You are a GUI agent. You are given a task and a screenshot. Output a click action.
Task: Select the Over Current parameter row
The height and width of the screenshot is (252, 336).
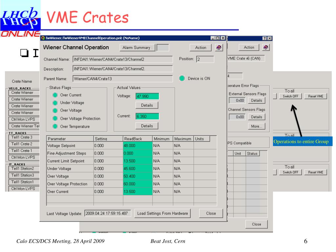click(132, 192)
